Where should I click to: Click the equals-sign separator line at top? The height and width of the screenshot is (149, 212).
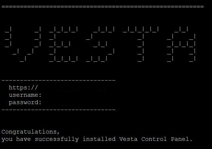[103, 7]
